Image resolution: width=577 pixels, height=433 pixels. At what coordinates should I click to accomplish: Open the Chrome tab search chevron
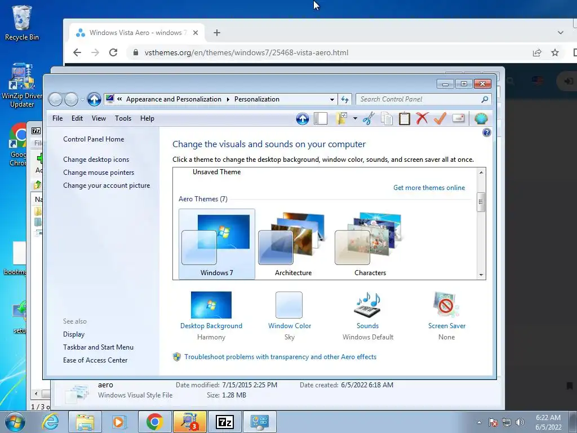pos(561,33)
